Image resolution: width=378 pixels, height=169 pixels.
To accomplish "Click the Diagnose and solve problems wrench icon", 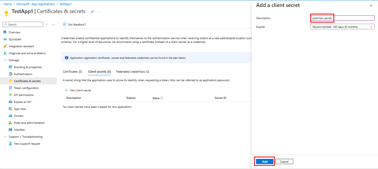I will [x=5, y=53].
